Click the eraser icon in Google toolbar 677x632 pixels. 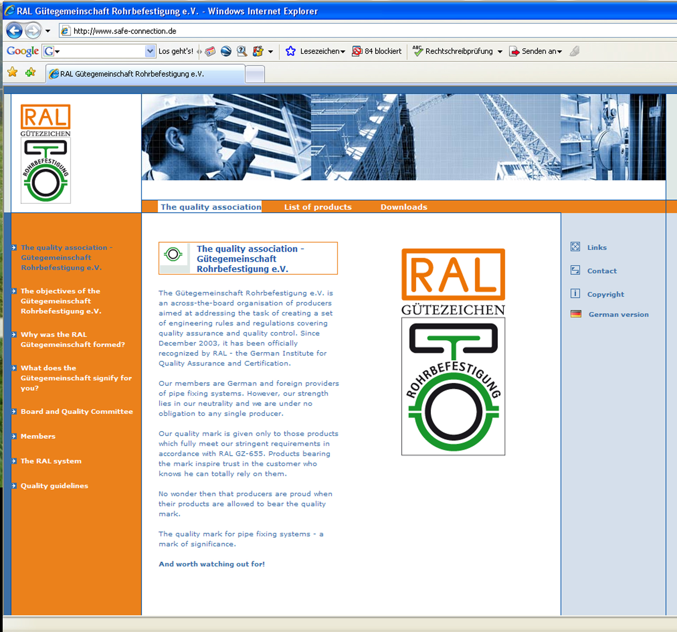210,51
